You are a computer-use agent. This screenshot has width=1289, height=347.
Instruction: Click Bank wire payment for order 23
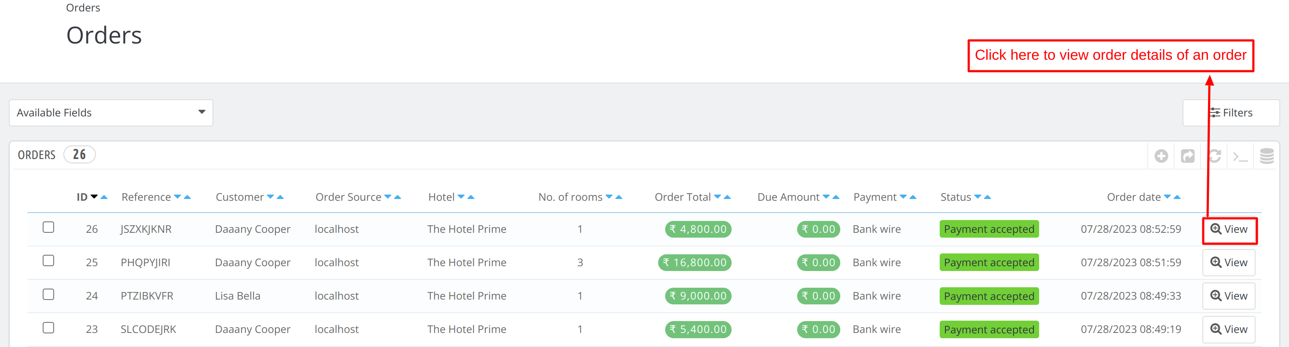[x=877, y=329]
